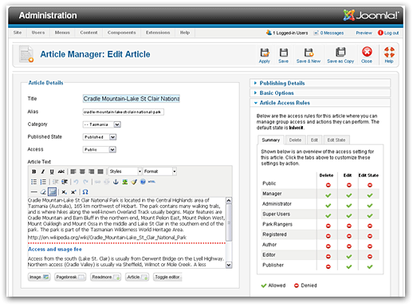Apply strikethrough formatting in editor toolbar

tap(61, 171)
